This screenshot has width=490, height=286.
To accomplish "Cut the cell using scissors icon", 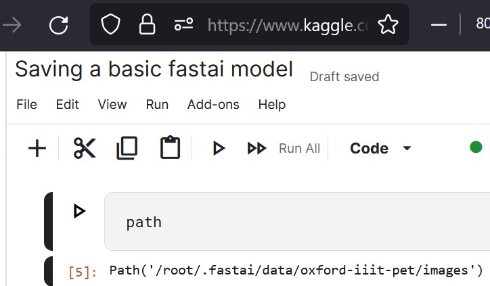I will [x=85, y=148].
